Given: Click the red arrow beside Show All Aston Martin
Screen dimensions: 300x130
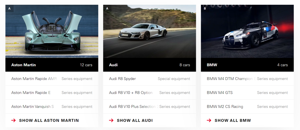Looking at the screenshot, I should (13, 121).
